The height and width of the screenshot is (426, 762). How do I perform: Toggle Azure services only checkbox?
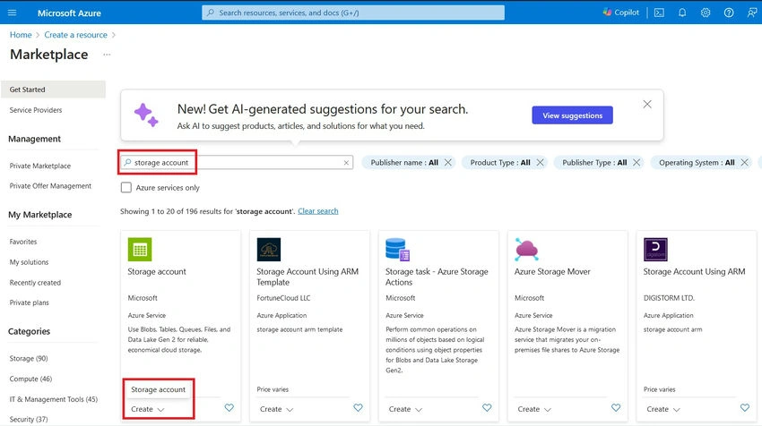[x=126, y=187]
